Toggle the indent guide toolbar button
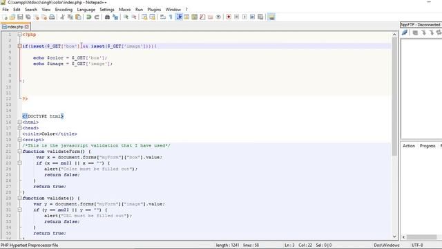Viewport: 442px width, 249px height. point(179,17)
